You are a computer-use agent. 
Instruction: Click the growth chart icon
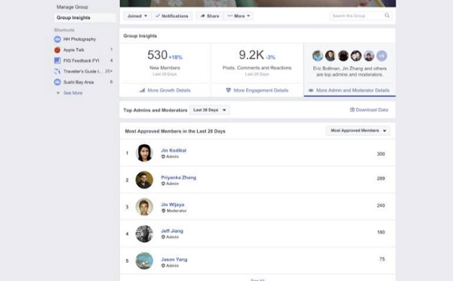[142, 90]
